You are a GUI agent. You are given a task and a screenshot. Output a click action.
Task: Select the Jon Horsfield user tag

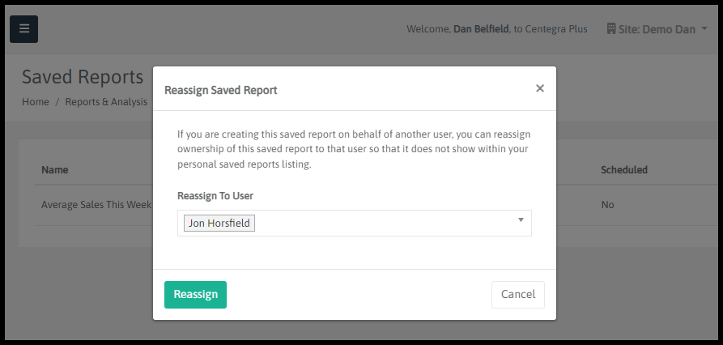click(x=219, y=223)
